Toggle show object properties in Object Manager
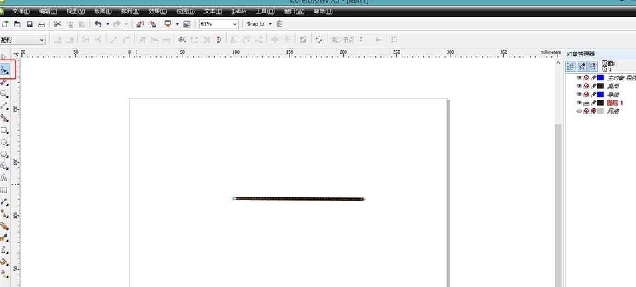The width and height of the screenshot is (636, 287). (x=571, y=66)
